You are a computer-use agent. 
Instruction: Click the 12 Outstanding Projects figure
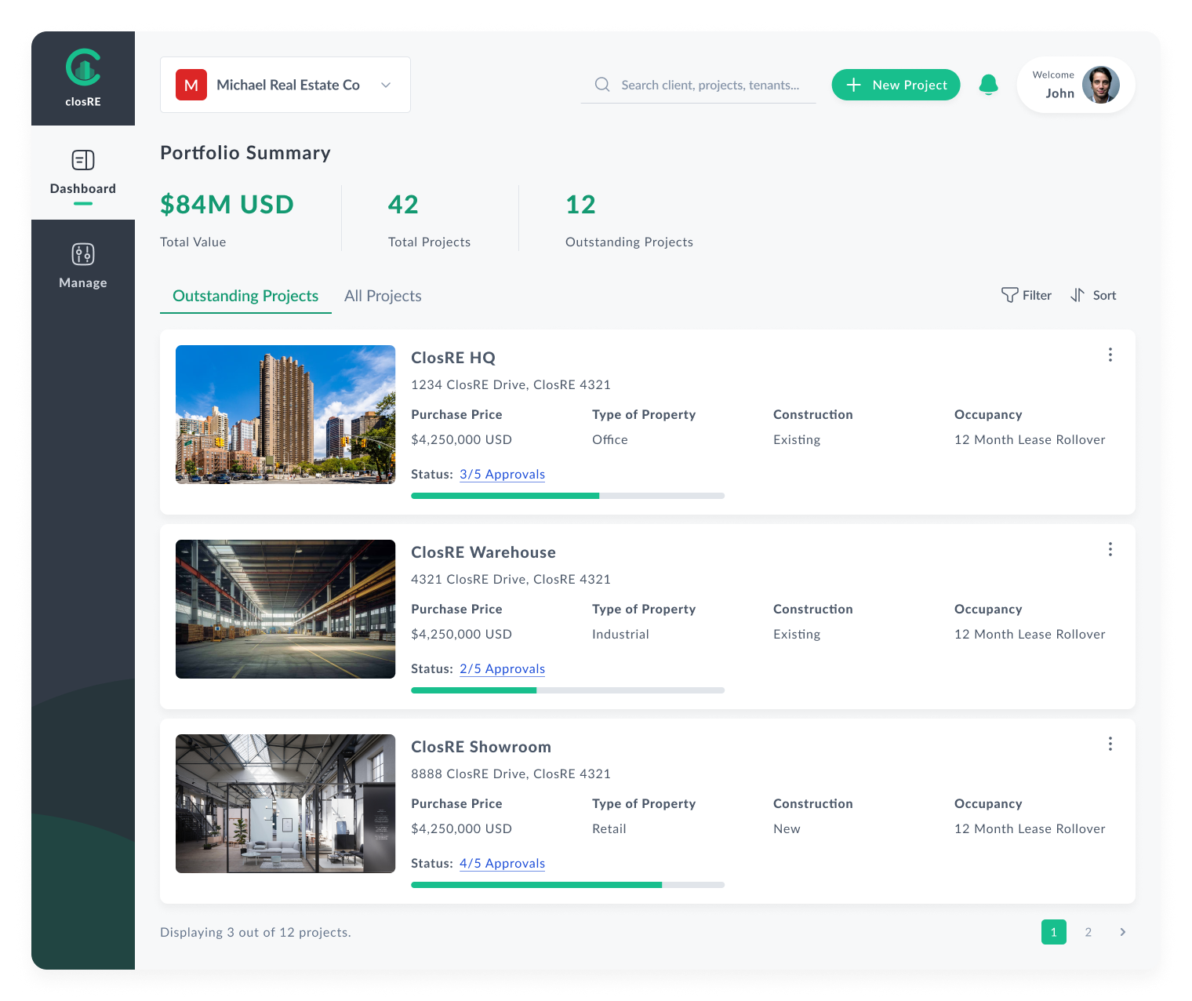coord(581,204)
